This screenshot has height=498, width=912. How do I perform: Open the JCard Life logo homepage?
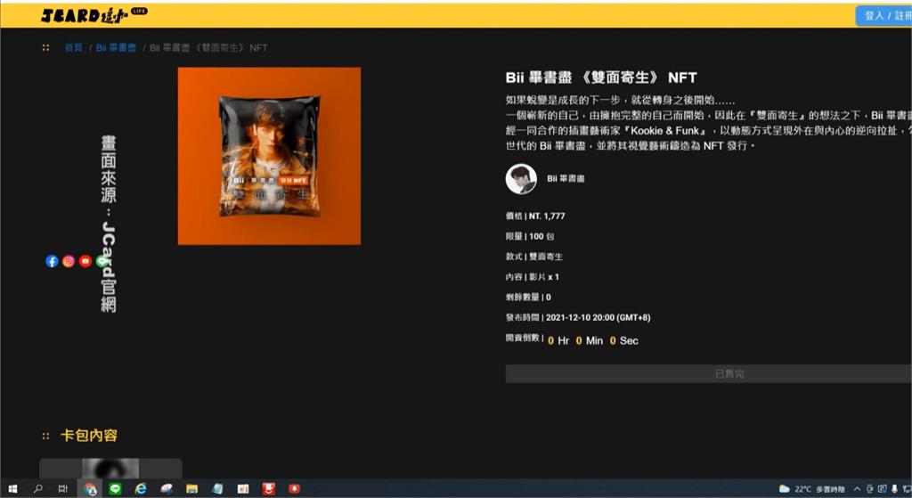point(94,15)
